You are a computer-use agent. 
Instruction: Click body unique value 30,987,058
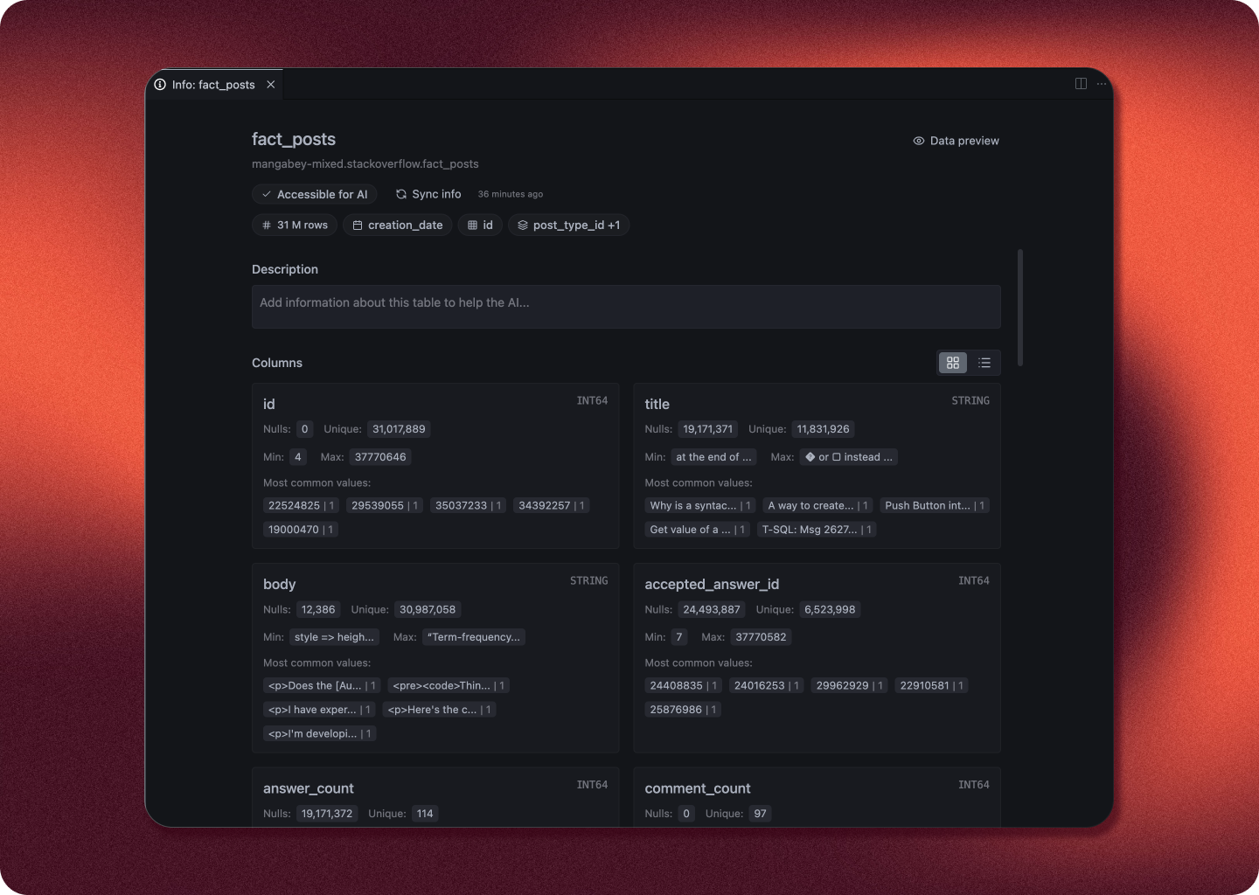click(428, 610)
